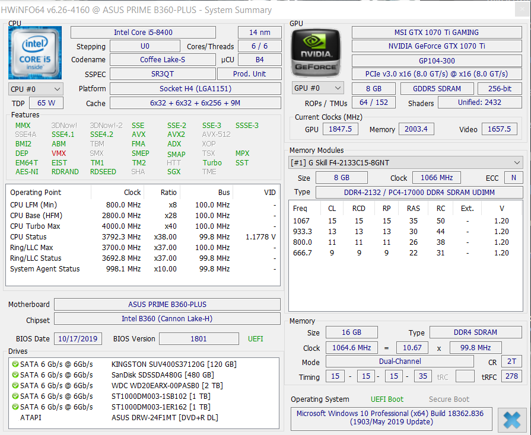
Task: Click the DDR4-2132 / PC4-17000 module type field
Action: (419, 193)
